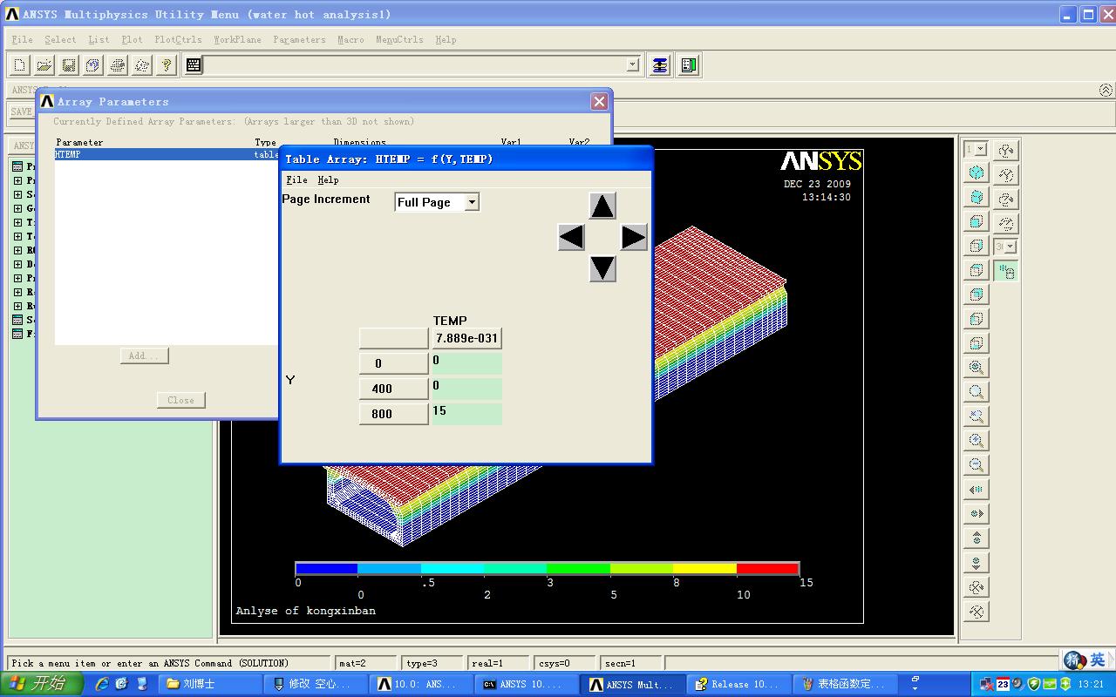
Task: Click the keyboard command prompt icon
Action: (194, 64)
